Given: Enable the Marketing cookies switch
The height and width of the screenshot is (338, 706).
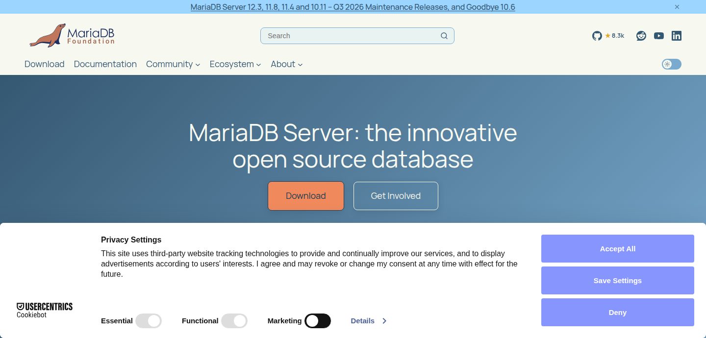Looking at the screenshot, I should pos(318,321).
